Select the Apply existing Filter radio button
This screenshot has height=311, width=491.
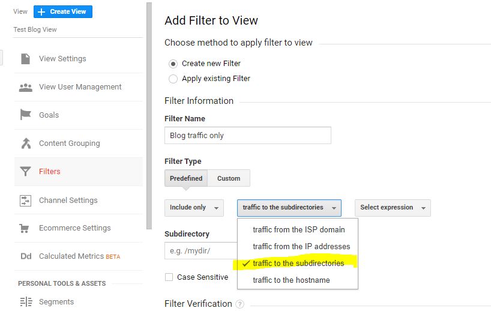(173, 79)
